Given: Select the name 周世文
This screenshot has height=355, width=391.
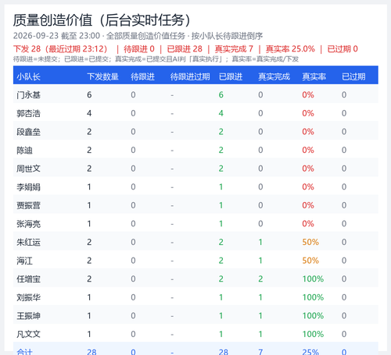Looking at the screenshot, I should [28, 169].
